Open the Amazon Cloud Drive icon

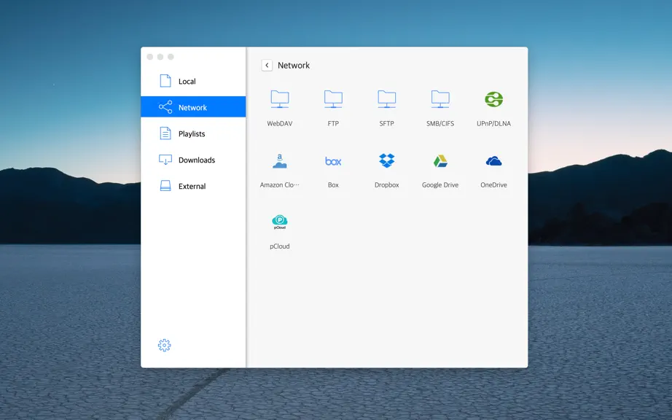point(279,161)
